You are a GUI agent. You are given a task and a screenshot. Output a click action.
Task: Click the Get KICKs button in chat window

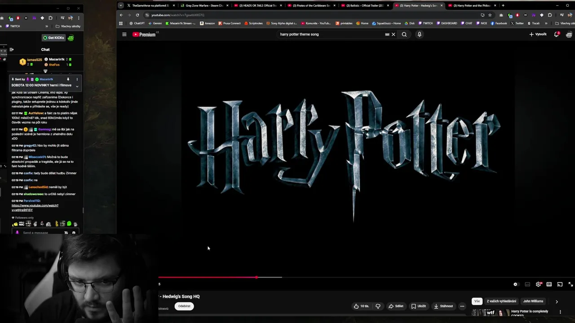54,38
